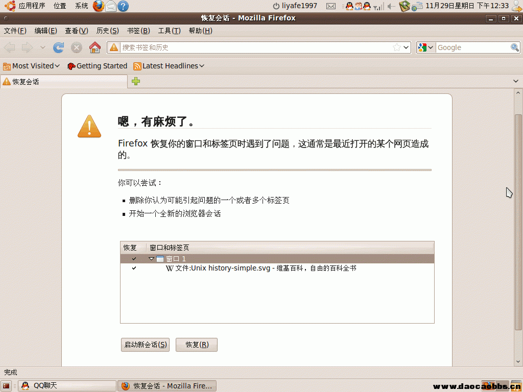This screenshot has height=392, width=523.
Task: Collapse the 窗口 1 tree node
Action: tap(151, 259)
